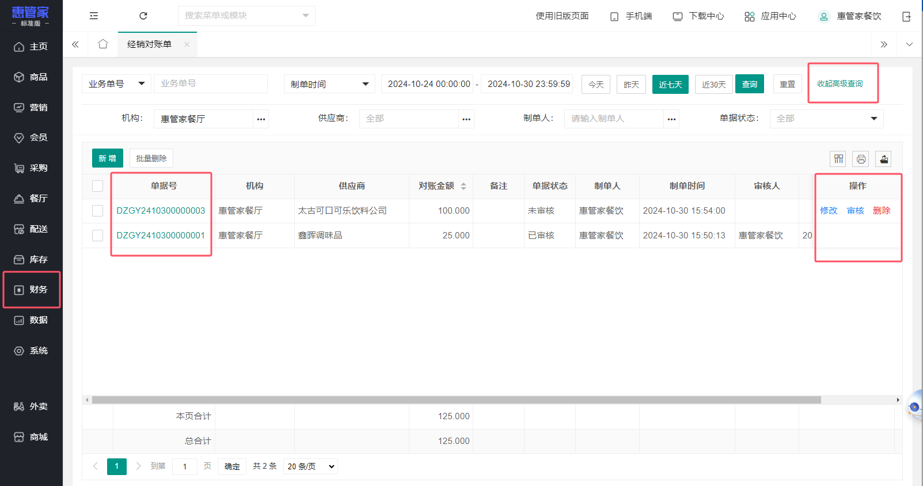Go to the home tab icon
Viewport: 923px width, 486px height.
pyautogui.click(x=103, y=44)
